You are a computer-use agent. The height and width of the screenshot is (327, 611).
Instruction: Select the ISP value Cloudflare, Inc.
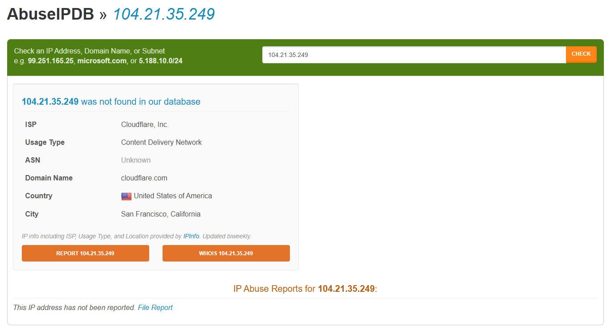(145, 125)
